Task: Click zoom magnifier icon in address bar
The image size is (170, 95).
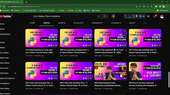Action: tap(140, 6)
